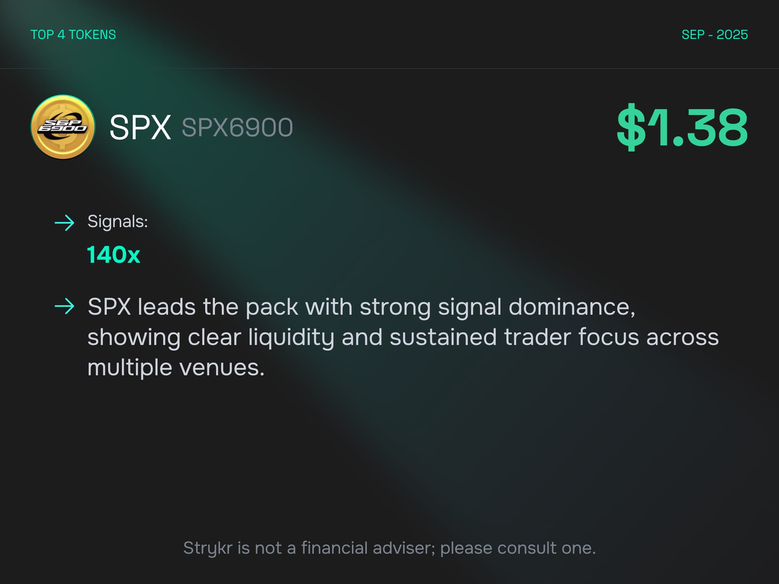Click the dollar sign in the price

tap(631, 127)
